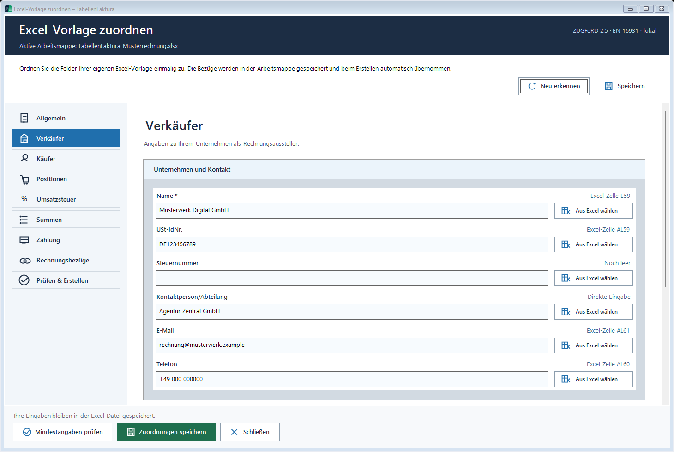The height and width of the screenshot is (452, 674).
Task: Click the Allgemein document icon in sidebar
Action: point(24,118)
